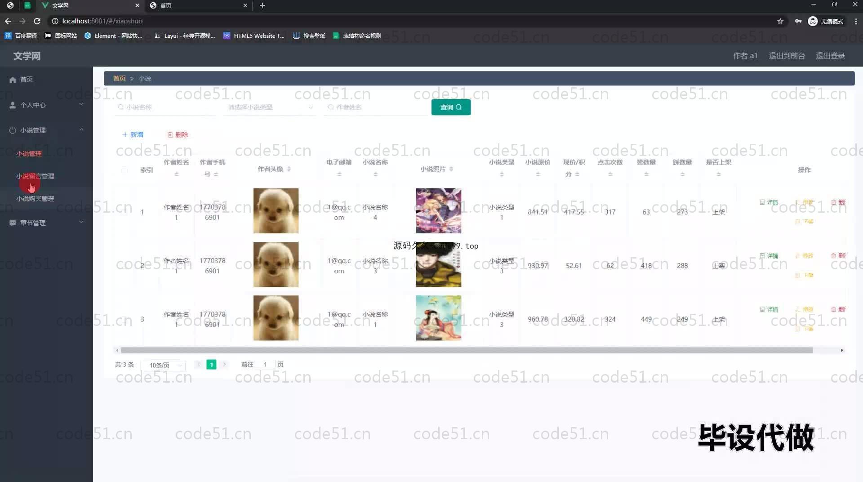Go to 首页 in the sidebar
Screen dimensions: 863x482
[27, 80]
